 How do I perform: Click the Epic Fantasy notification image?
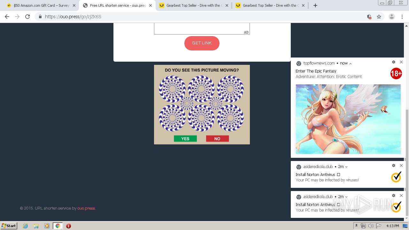pos(348,119)
